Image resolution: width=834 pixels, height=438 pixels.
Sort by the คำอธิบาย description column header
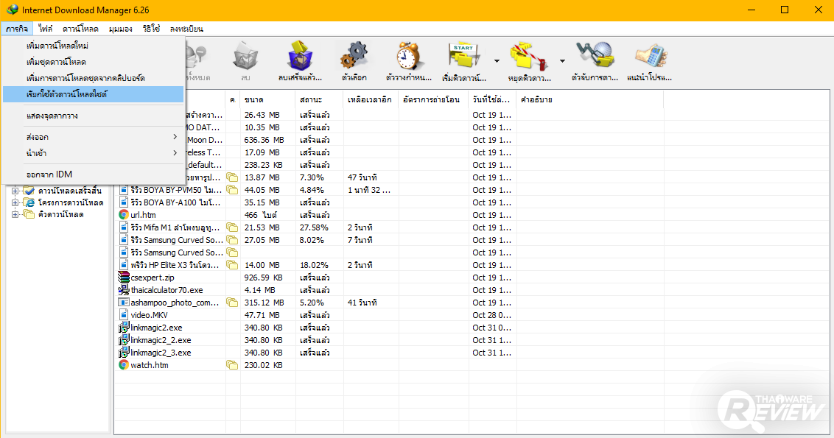[x=590, y=99]
